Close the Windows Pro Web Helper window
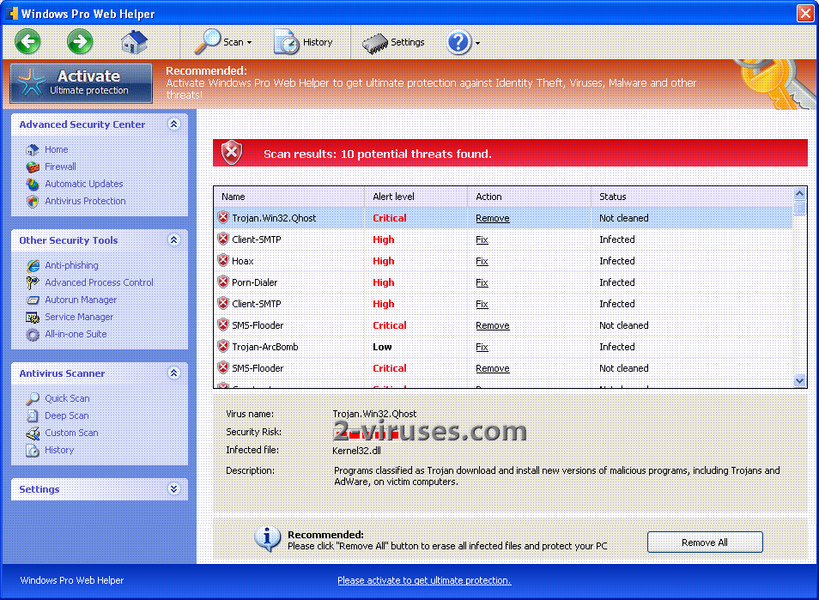Viewport: 819px width, 600px height. coord(805,13)
